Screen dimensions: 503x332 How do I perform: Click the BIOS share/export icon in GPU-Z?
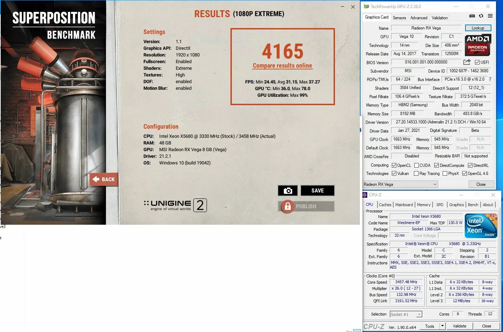click(x=467, y=62)
